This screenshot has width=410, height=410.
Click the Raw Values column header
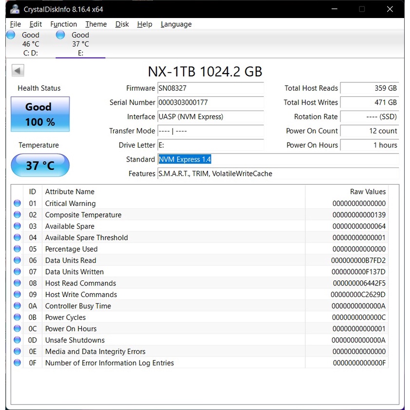point(368,192)
